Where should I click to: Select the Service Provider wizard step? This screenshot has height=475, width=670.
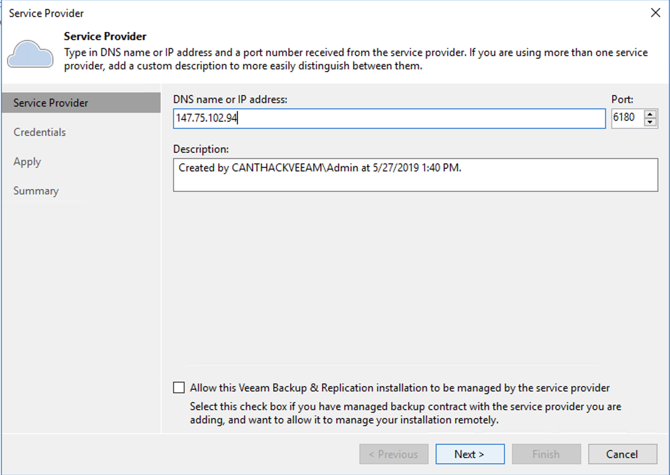81,103
